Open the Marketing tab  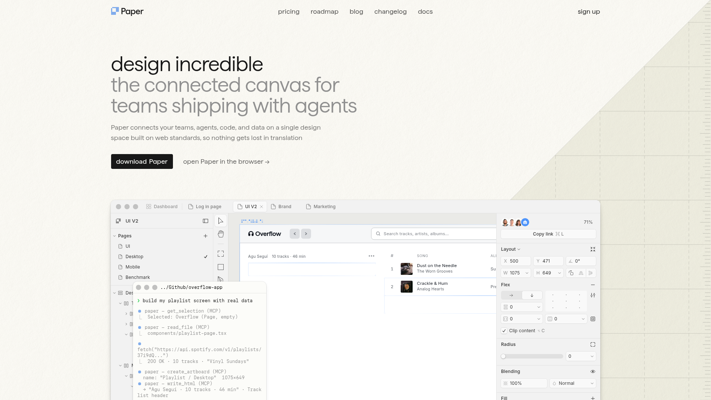click(x=321, y=207)
